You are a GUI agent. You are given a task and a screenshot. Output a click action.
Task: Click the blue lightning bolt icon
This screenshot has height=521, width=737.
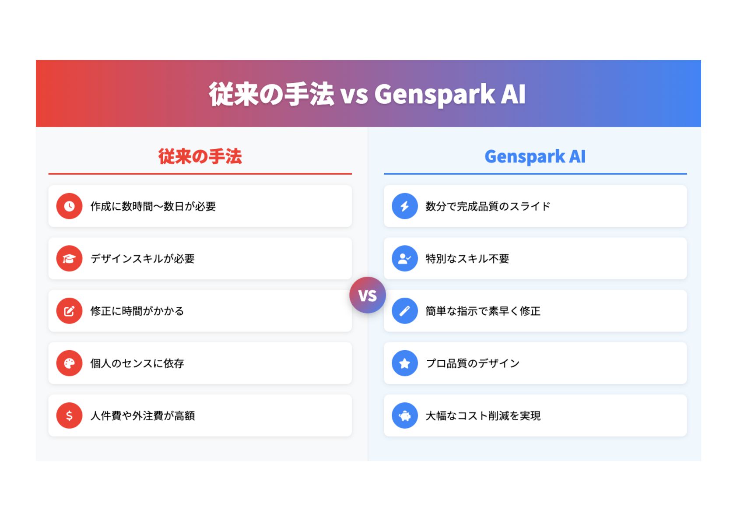pos(405,206)
